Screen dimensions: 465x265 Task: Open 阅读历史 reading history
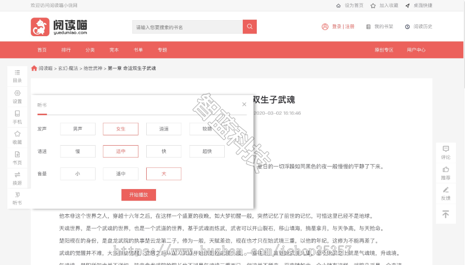pyautogui.click(x=419, y=27)
